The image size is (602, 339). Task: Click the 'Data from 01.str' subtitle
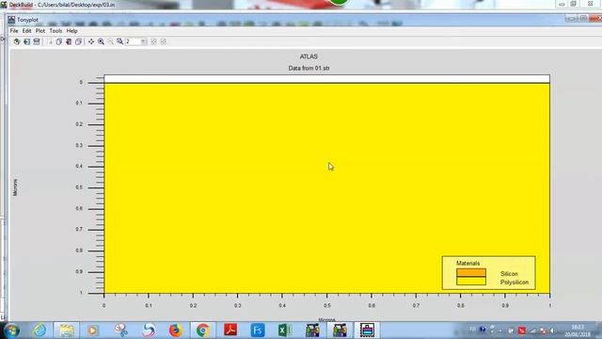point(309,68)
